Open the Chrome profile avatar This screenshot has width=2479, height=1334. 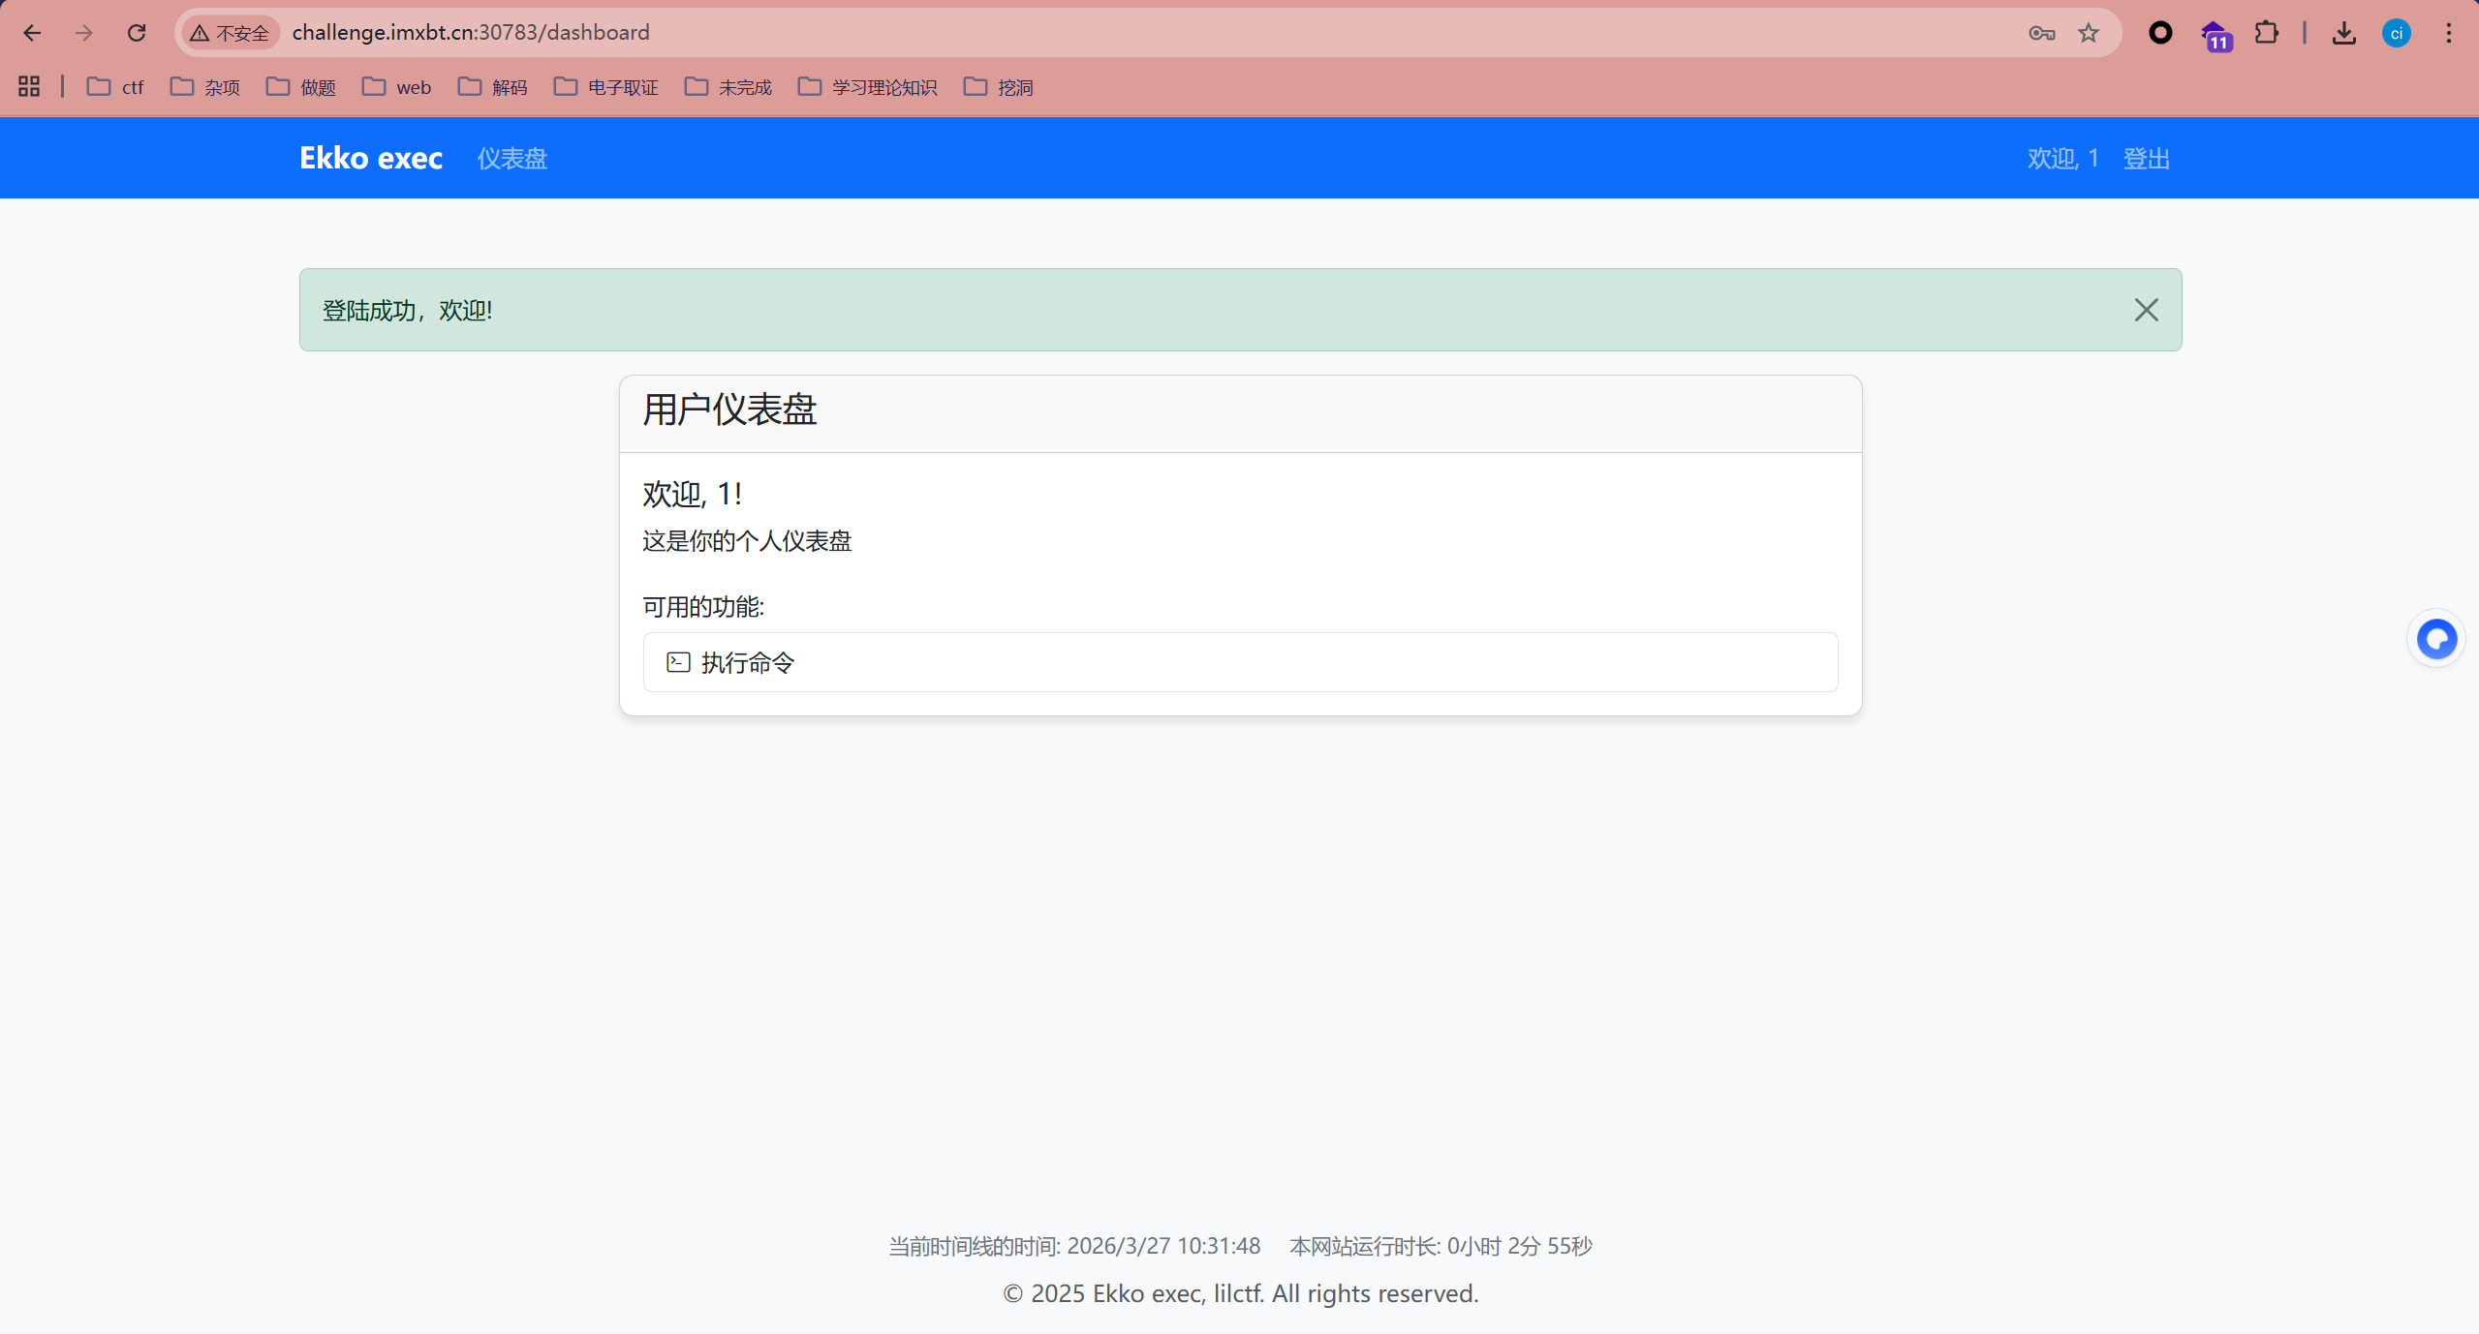[2396, 33]
